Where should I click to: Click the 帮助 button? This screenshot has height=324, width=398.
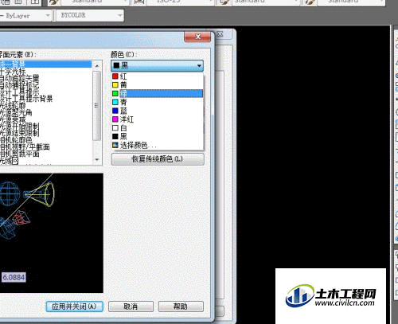(x=181, y=306)
